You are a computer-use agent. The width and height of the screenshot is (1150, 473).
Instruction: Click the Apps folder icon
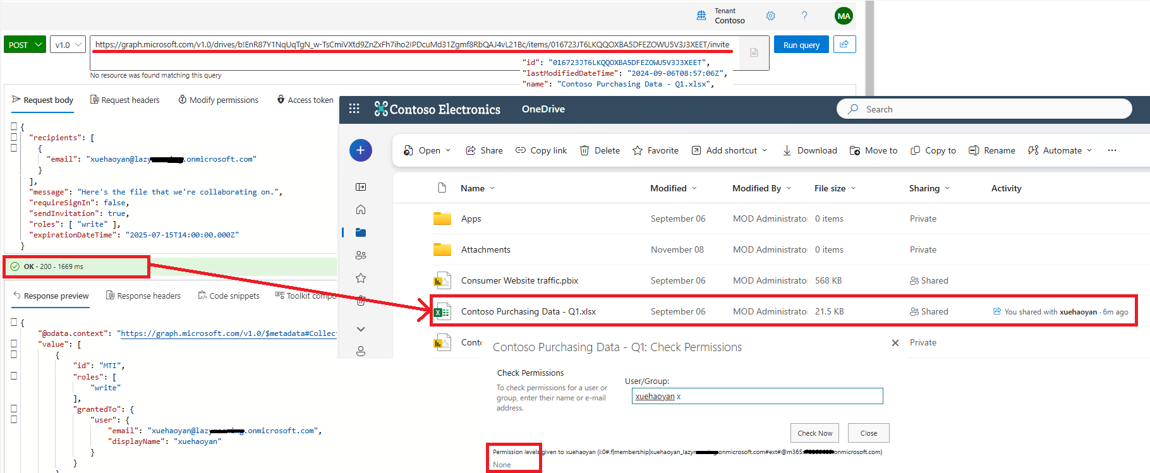(x=442, y=219)
